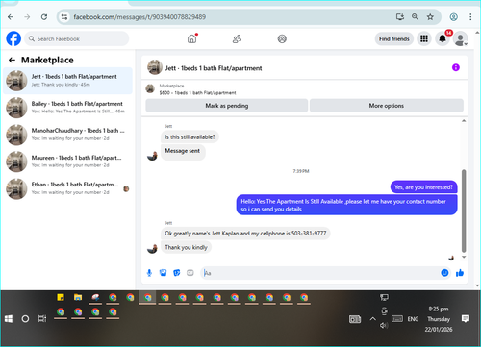Open Chrome's three-dot menu

(x=470, y=17)
